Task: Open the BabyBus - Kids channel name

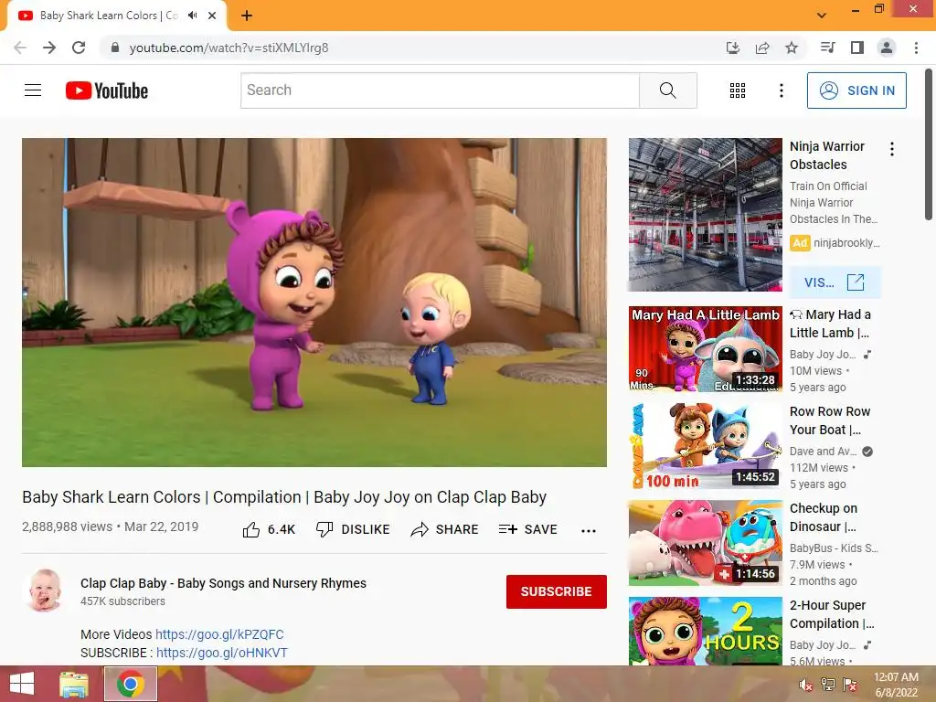Action: click(x=834, y=548)
